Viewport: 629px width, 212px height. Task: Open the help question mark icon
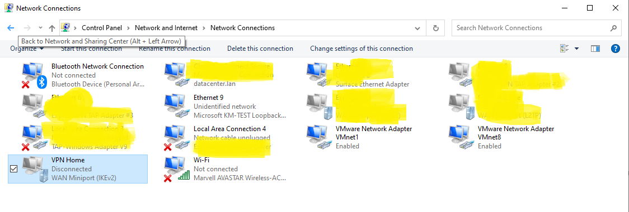[615, 49]
